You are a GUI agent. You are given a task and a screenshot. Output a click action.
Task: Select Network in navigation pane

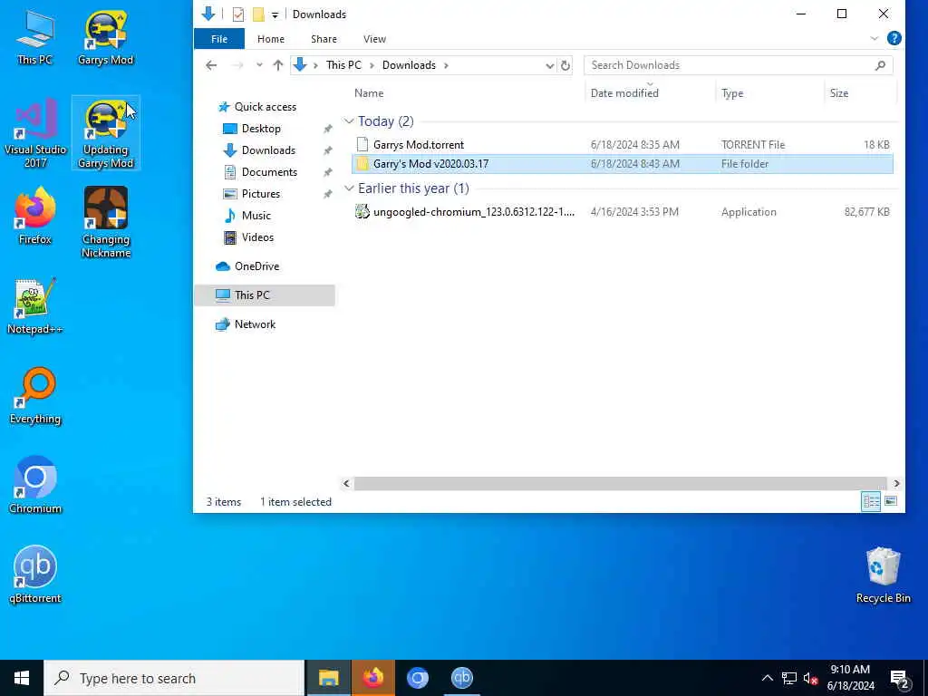click(255, 324)
